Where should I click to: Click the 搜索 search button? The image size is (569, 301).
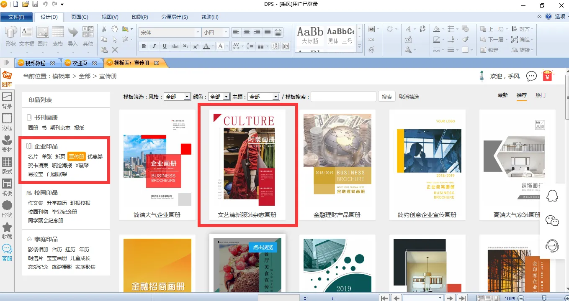pos(387,97)
